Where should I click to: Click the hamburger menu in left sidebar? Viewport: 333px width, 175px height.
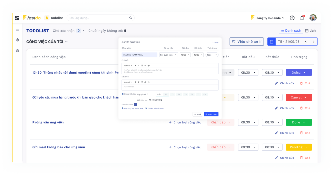pyautogui.click(x=17, y=30)
